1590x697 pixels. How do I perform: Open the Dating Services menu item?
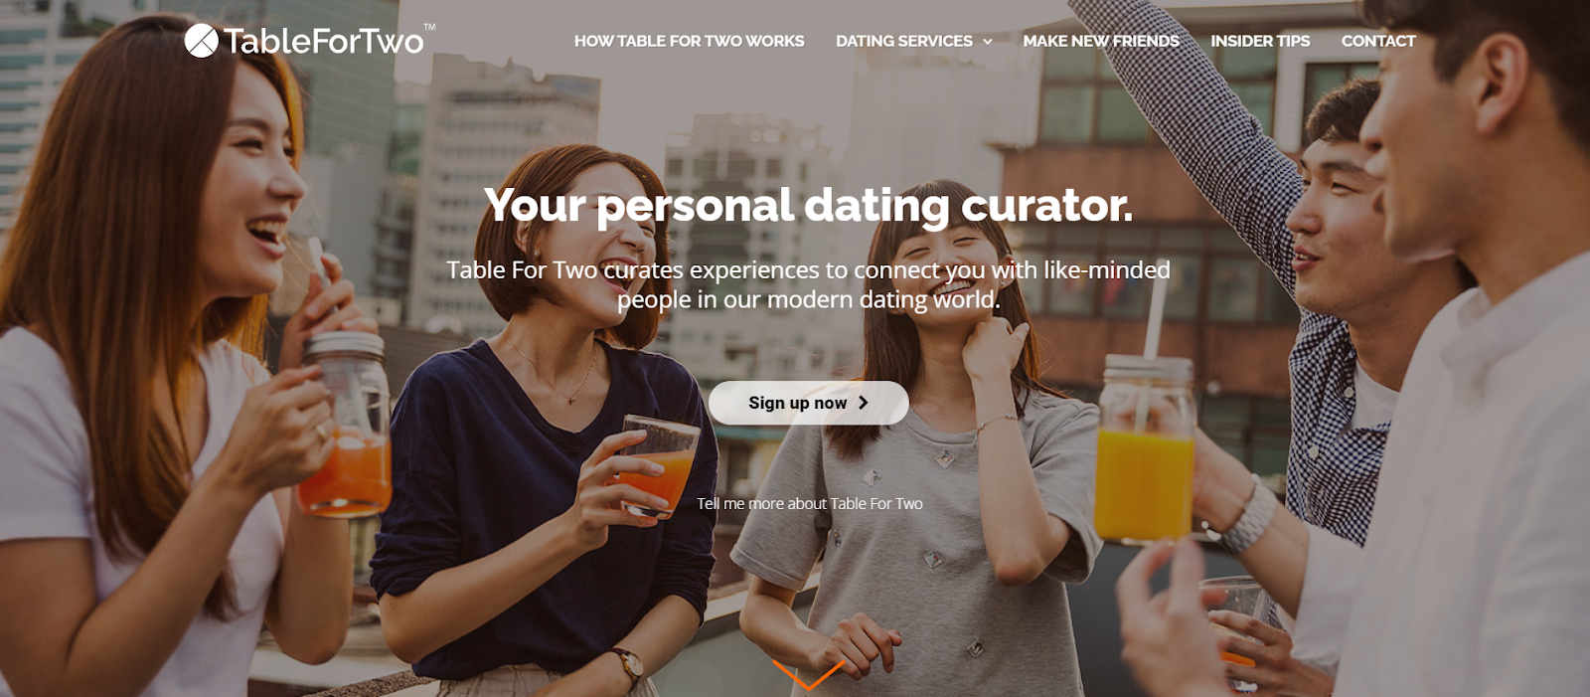click(904, 41)
